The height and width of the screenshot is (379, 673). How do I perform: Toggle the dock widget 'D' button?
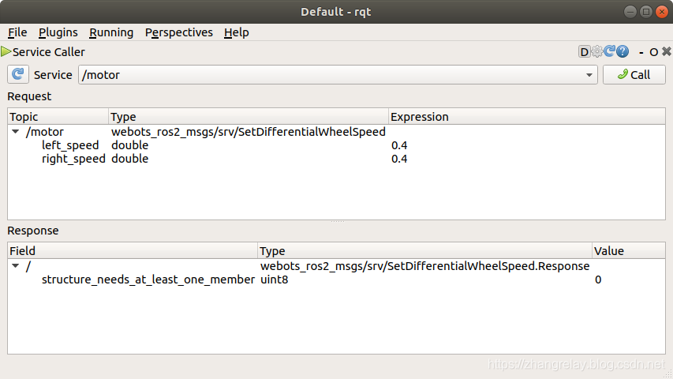tap(584, 52)
